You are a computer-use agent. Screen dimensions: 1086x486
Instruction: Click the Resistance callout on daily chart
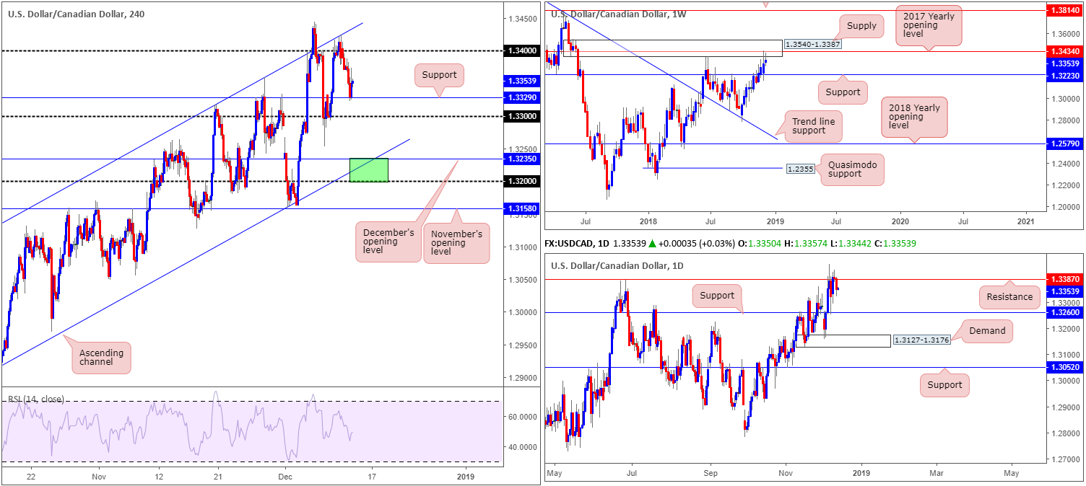pos(1008,296)
